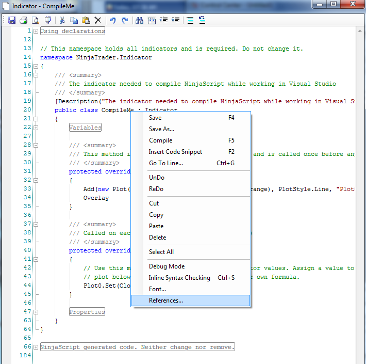Open Print Preview from the toolbar

36,20
